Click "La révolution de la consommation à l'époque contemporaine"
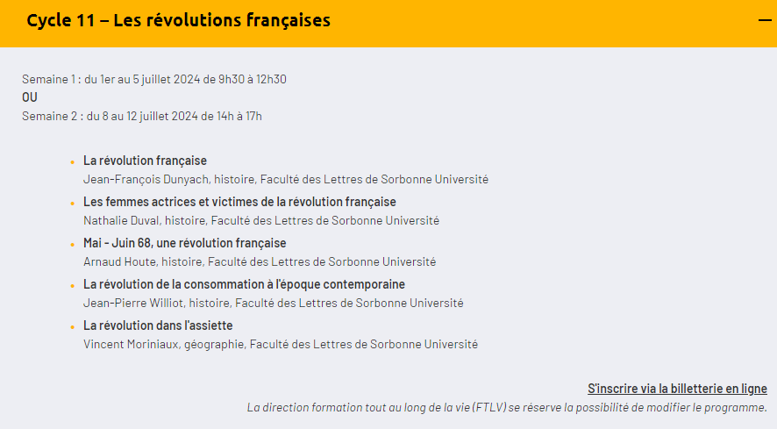Image resolution: width=777 pixels, height=429 pixels. [x=244, y=284]
